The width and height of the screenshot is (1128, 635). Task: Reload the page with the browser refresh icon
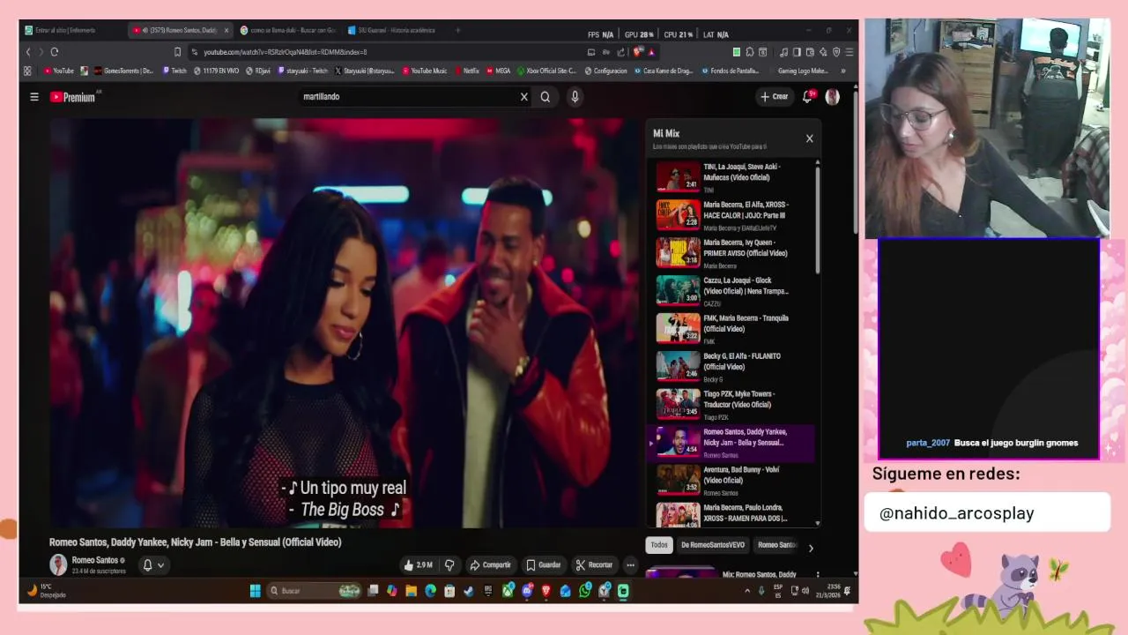55,52
